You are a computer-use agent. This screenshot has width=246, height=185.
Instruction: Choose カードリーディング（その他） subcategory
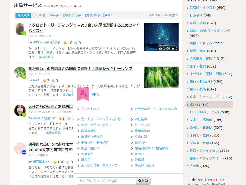101,119
